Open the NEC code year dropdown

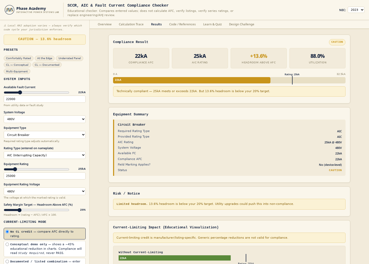click(356, 10)
